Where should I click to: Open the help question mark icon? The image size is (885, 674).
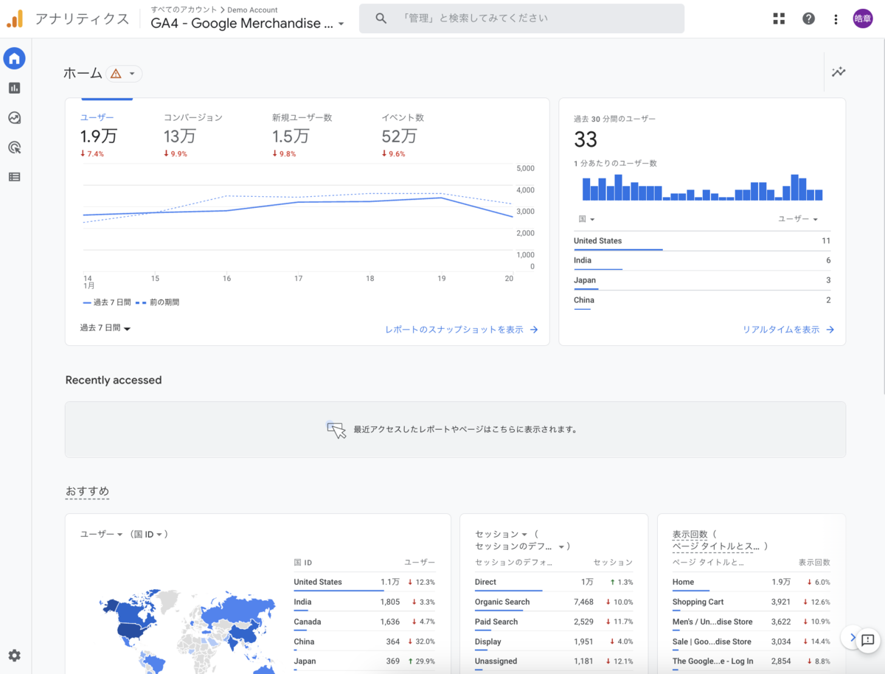click(x=808, y=18)
